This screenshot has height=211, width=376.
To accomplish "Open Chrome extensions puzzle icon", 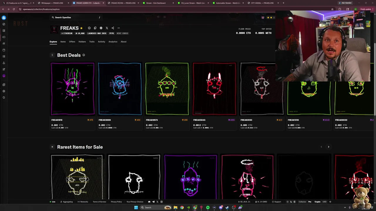I will coord(340,9).
